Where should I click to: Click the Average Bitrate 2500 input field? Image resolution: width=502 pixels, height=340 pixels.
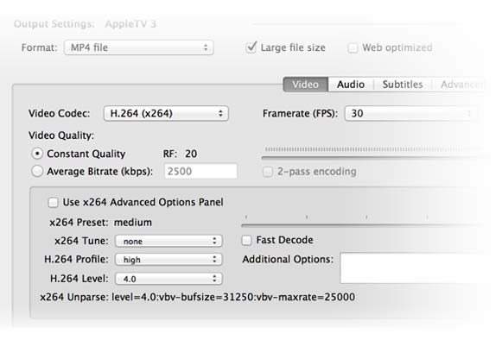pos(200,171)
